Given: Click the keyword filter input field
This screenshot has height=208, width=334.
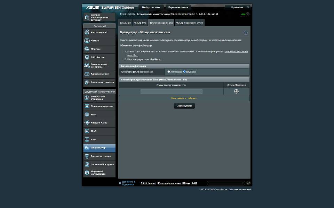Looking at the screenshot, I should [171, 92].
